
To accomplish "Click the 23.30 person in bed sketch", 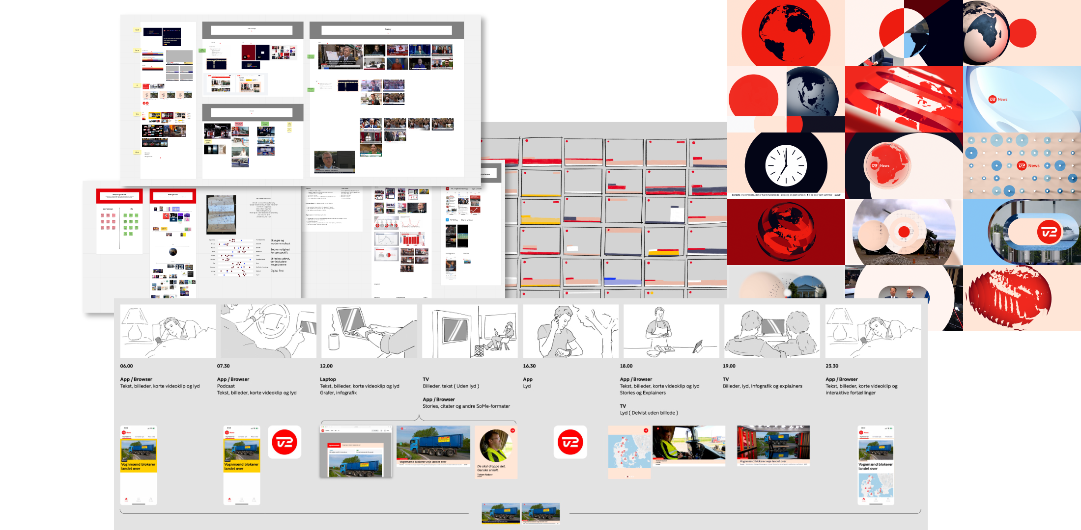I will pyautogui.click(x=873, y=331).
